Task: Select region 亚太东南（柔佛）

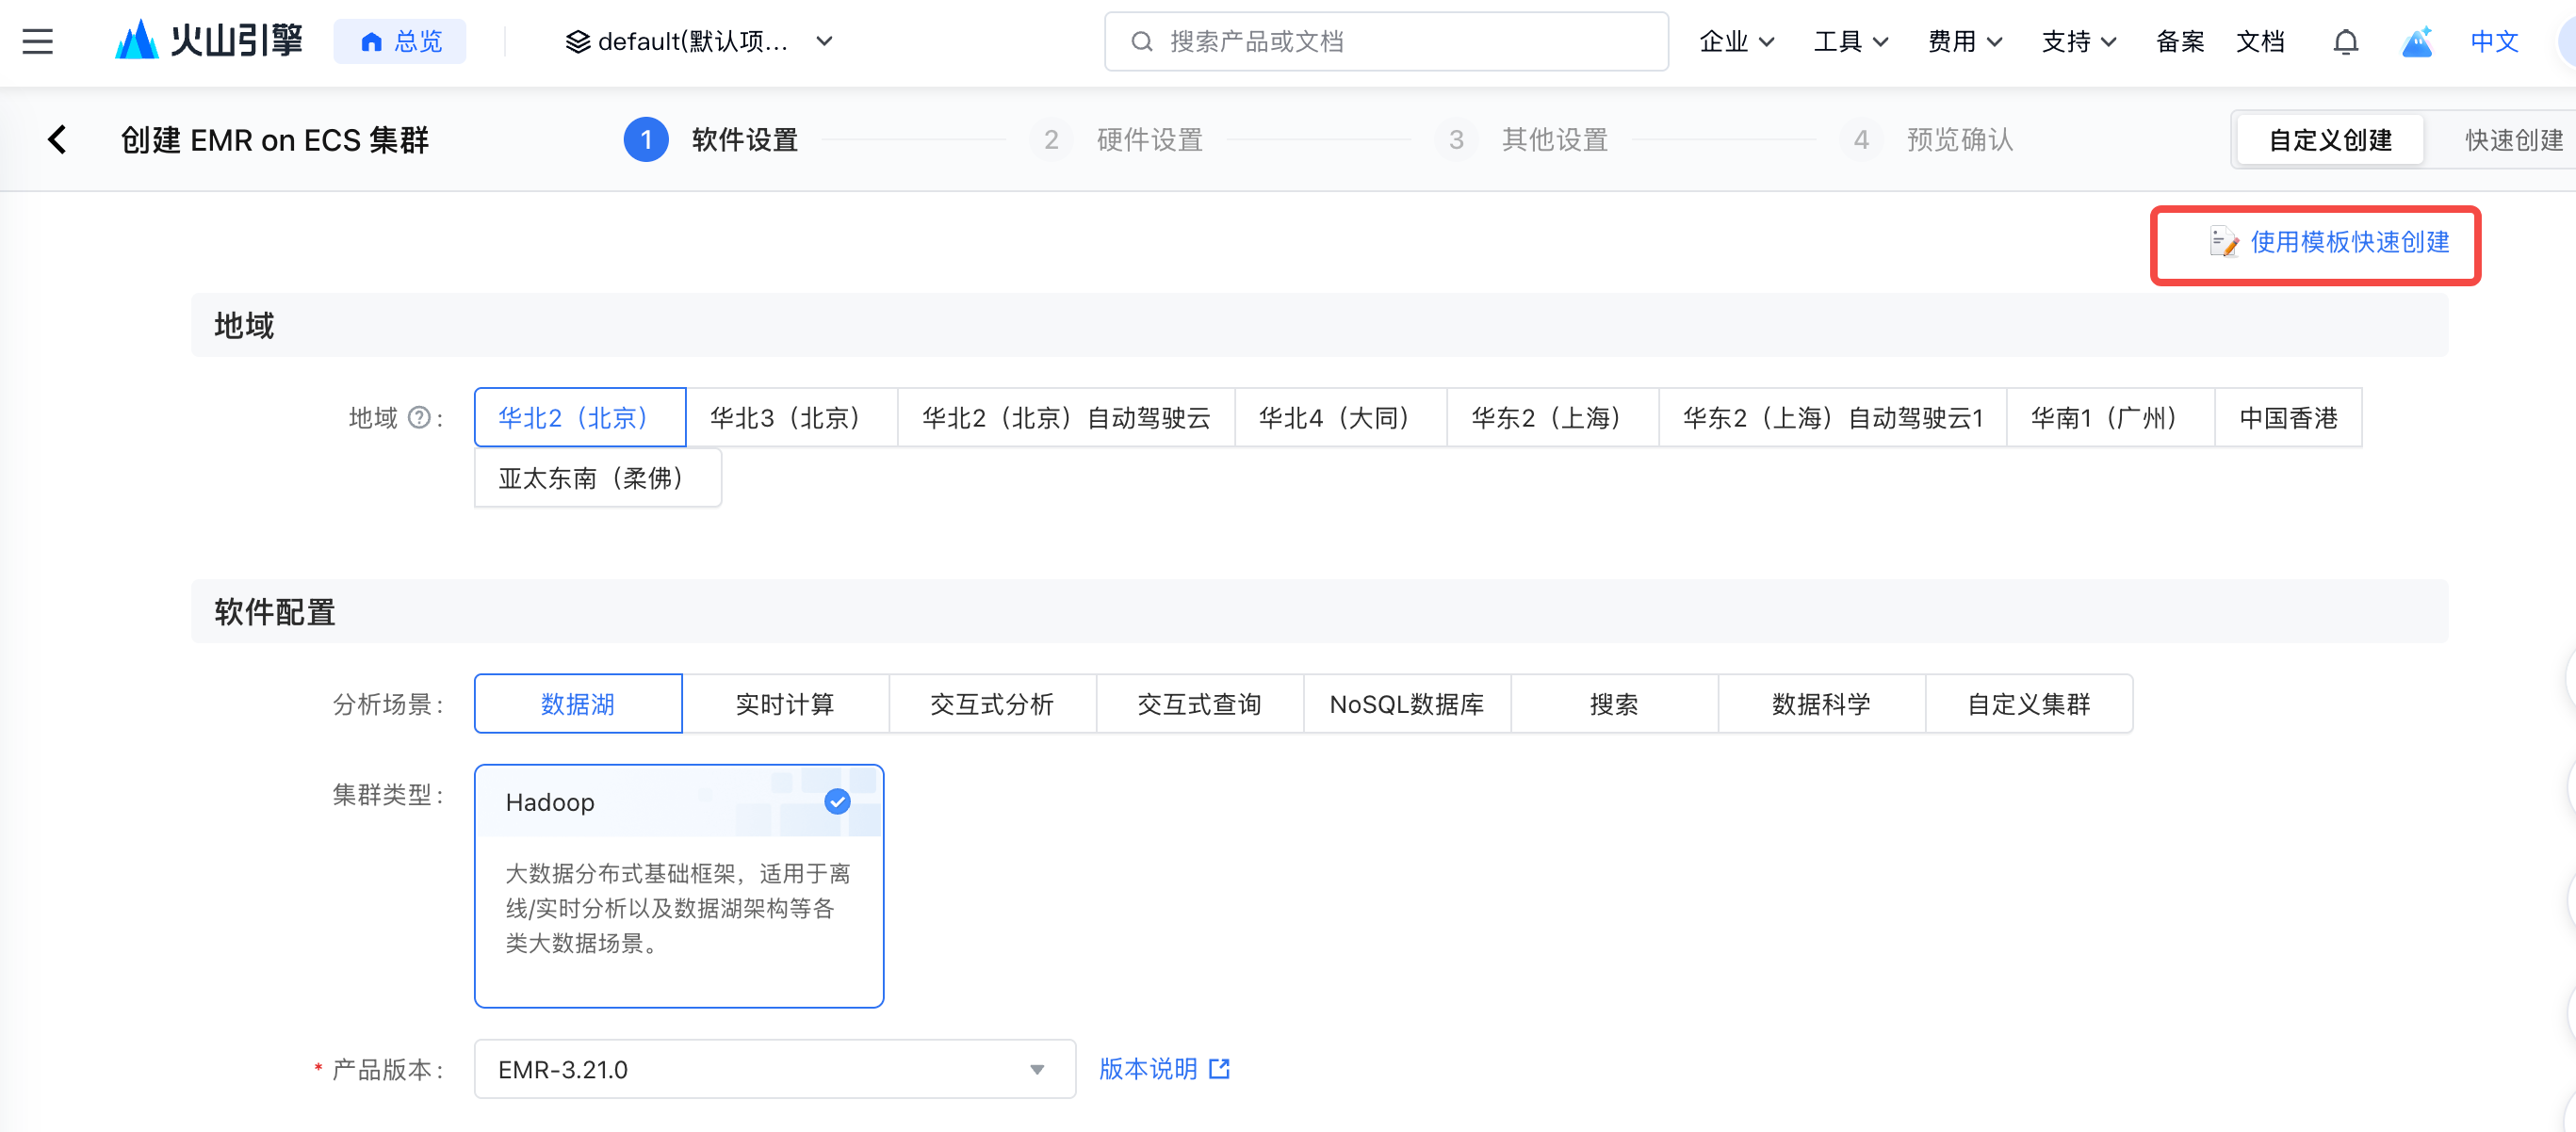Action: tap(598, 477)
